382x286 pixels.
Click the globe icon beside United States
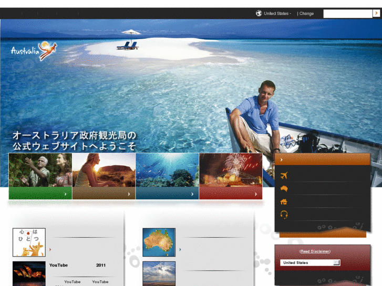(x=259, y=14)
